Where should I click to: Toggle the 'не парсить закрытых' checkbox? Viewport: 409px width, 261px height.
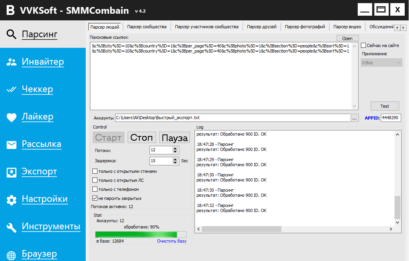click(x=95, y=198)
